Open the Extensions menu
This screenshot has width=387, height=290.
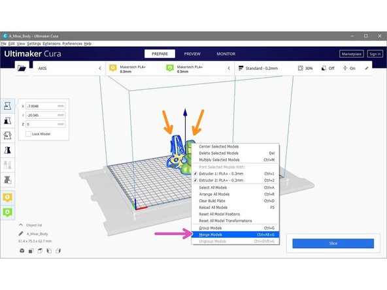pos(52,44)
